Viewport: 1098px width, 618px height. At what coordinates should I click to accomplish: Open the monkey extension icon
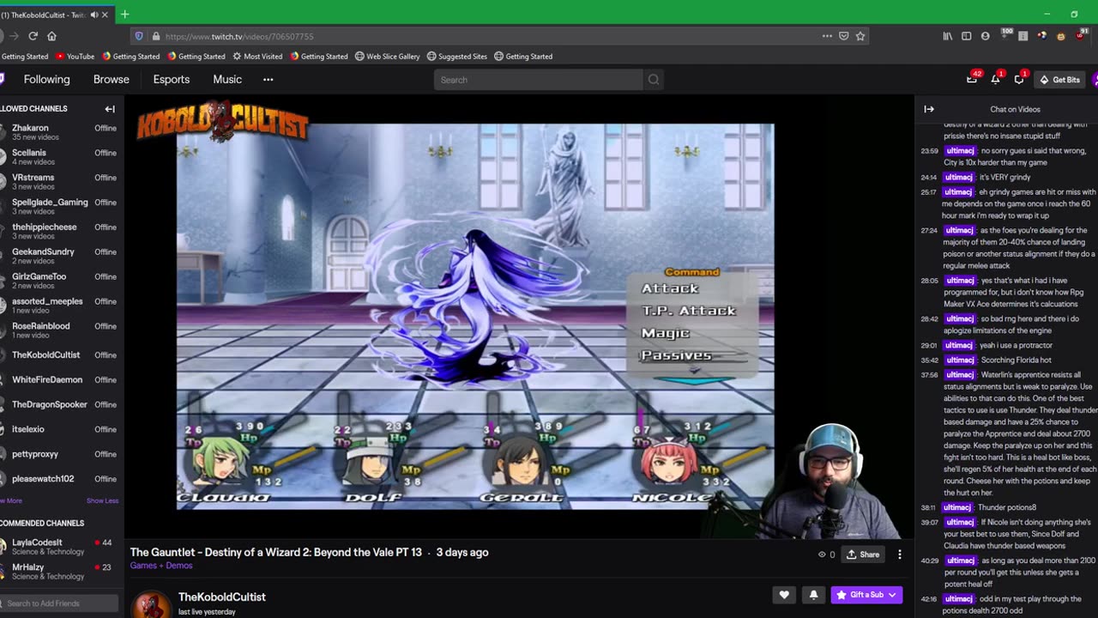click(1061, 36)
